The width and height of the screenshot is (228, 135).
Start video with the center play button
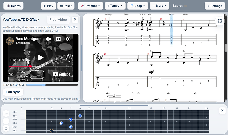click(x=41, y=58)
